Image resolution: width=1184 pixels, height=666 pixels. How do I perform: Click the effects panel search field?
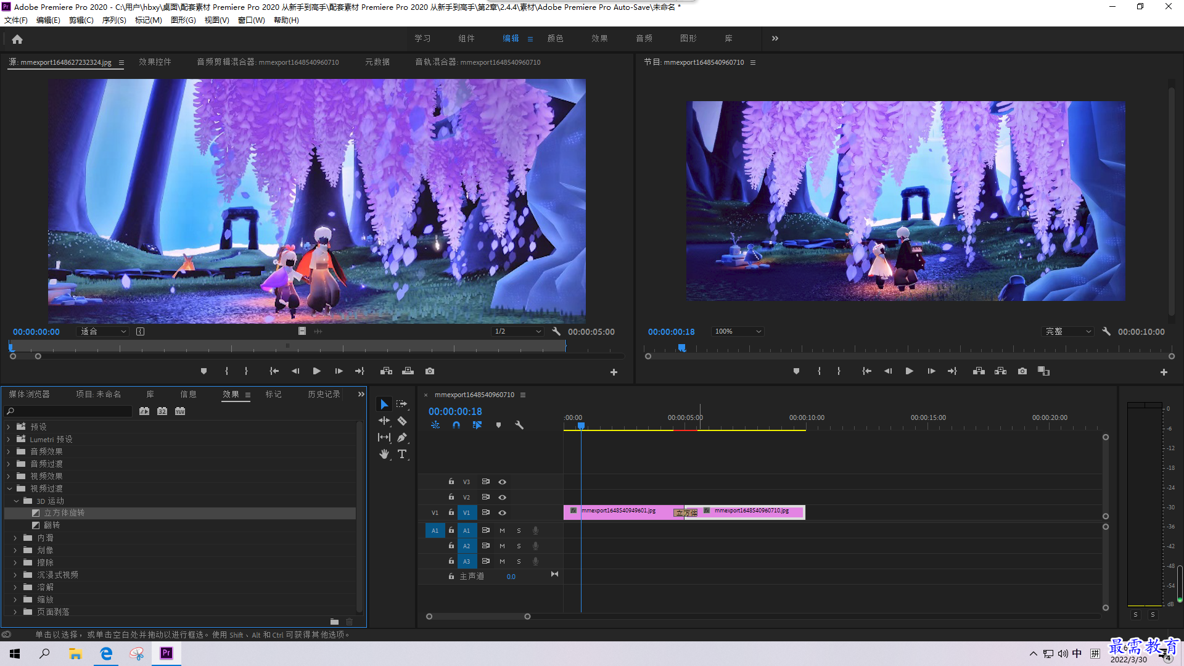[68, 411]
